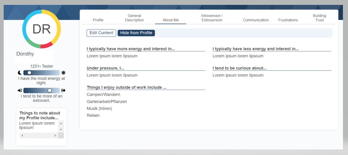Click the night/day energy slider handle
This screenshot has height=155, width=348.
coord(29,73)
